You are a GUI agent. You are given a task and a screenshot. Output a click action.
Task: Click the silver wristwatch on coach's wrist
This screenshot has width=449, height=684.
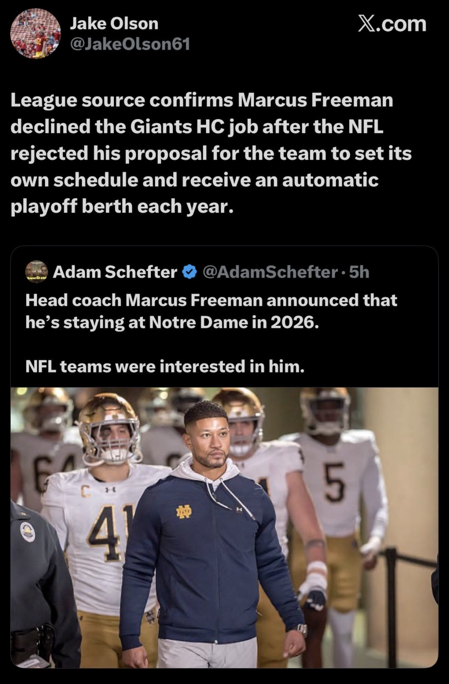[302, 630]
